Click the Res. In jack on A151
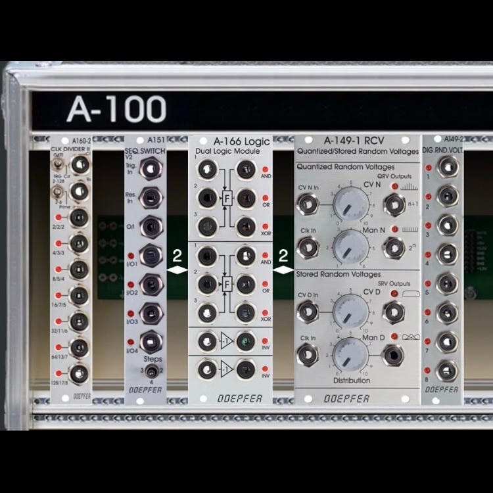Image resolution: width=493 pixels, height=493 pixels. [x=151, y=198]
